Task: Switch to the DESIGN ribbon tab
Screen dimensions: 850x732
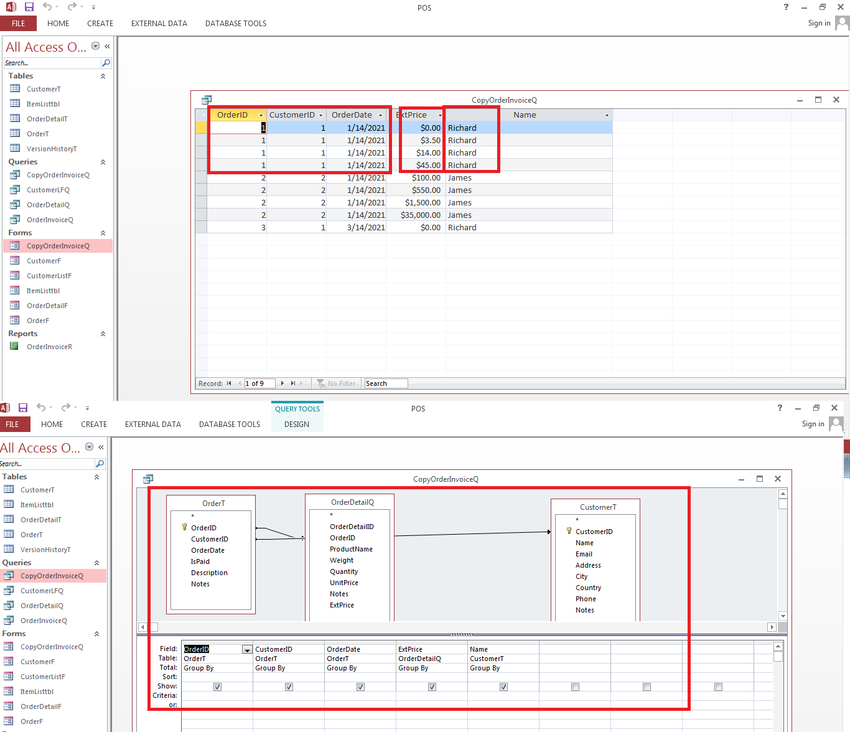Action: coord(297,425)
